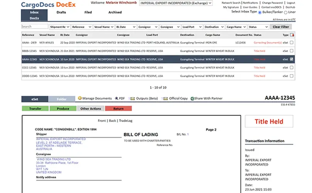312x193 pixels.
Task: View the Front of the document
Action: [102, 121]
